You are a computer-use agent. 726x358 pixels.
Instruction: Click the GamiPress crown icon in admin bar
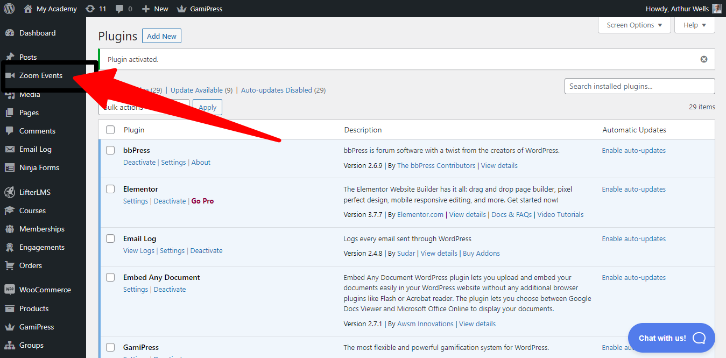pyautogui.click(x=181, y=9)
